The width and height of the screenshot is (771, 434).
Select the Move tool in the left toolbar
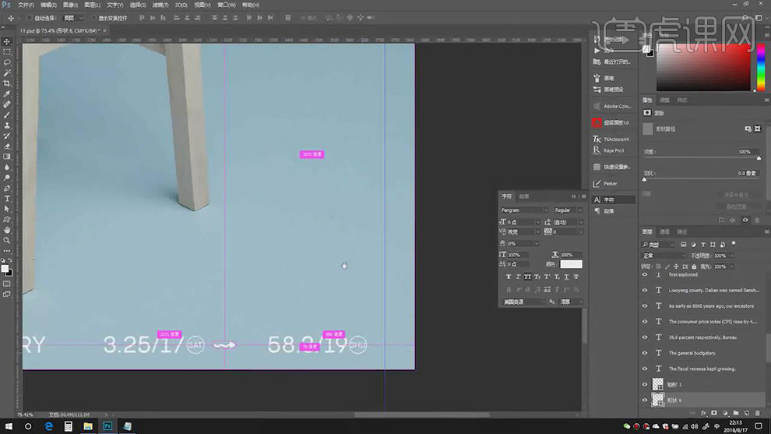point(7,42)
